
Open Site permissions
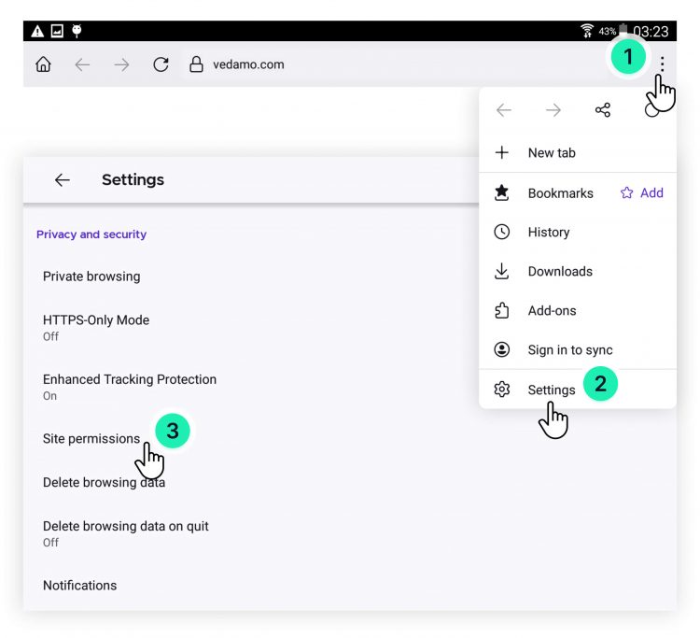(91, 439)
